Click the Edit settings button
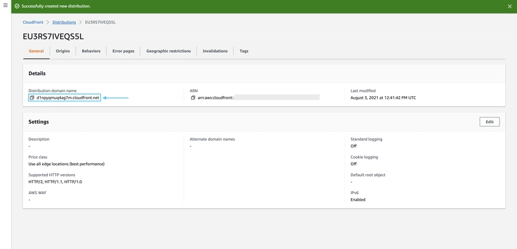Viewport: 517px width, 249px height. (490, 122)
